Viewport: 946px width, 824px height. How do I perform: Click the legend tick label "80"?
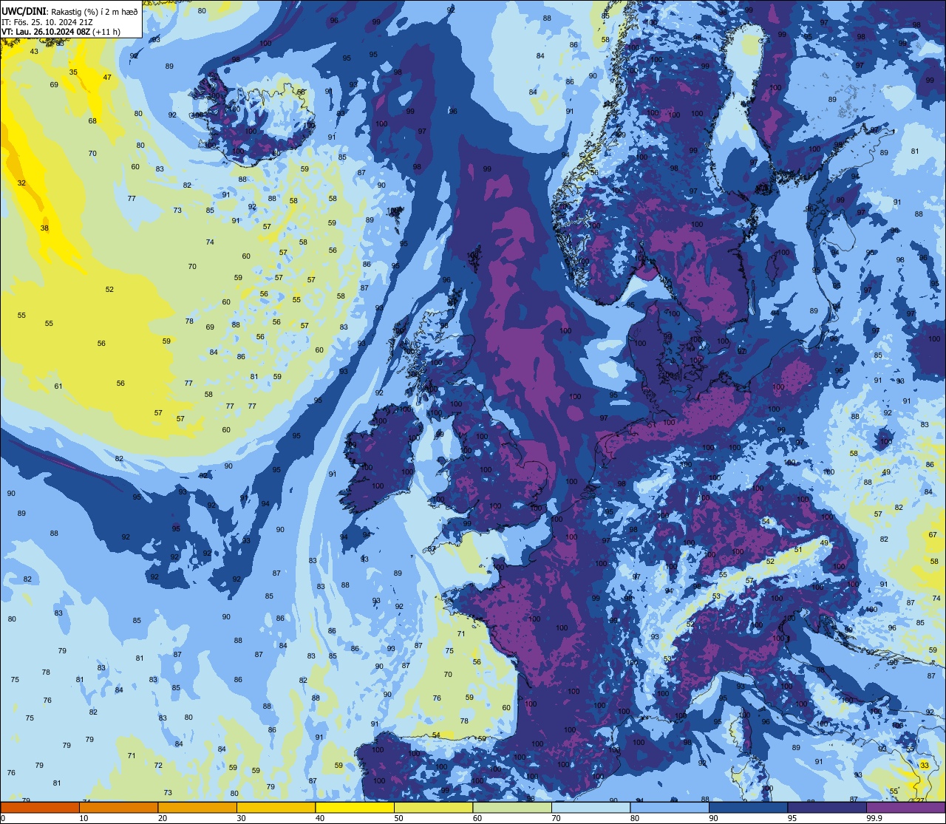click(634, 818)
